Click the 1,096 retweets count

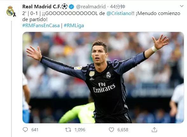(x=80, y=130)
